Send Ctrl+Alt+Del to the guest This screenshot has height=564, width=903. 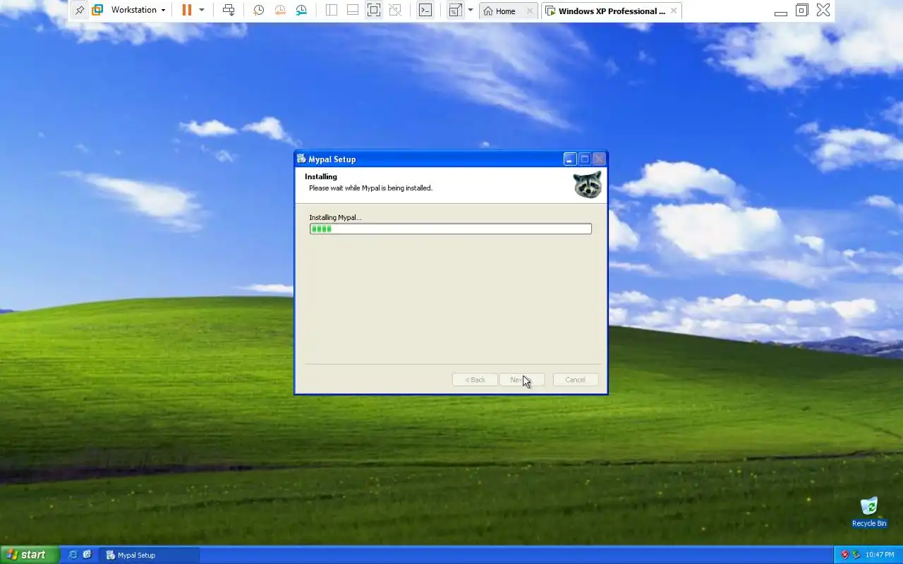pos(229,11)
